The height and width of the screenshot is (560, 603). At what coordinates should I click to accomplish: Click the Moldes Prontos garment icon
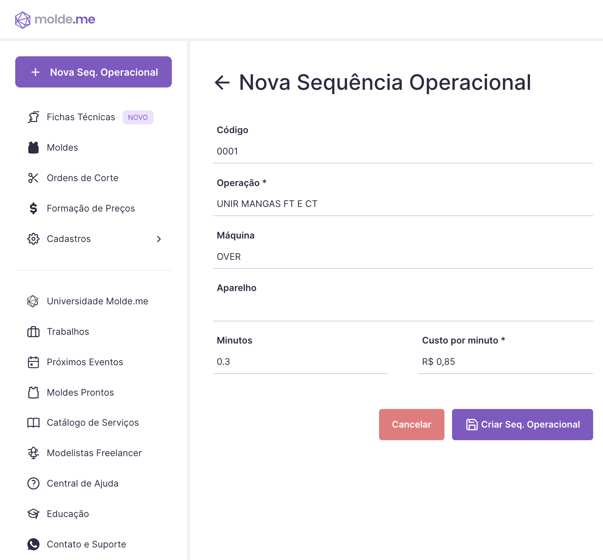pos(33,392)
